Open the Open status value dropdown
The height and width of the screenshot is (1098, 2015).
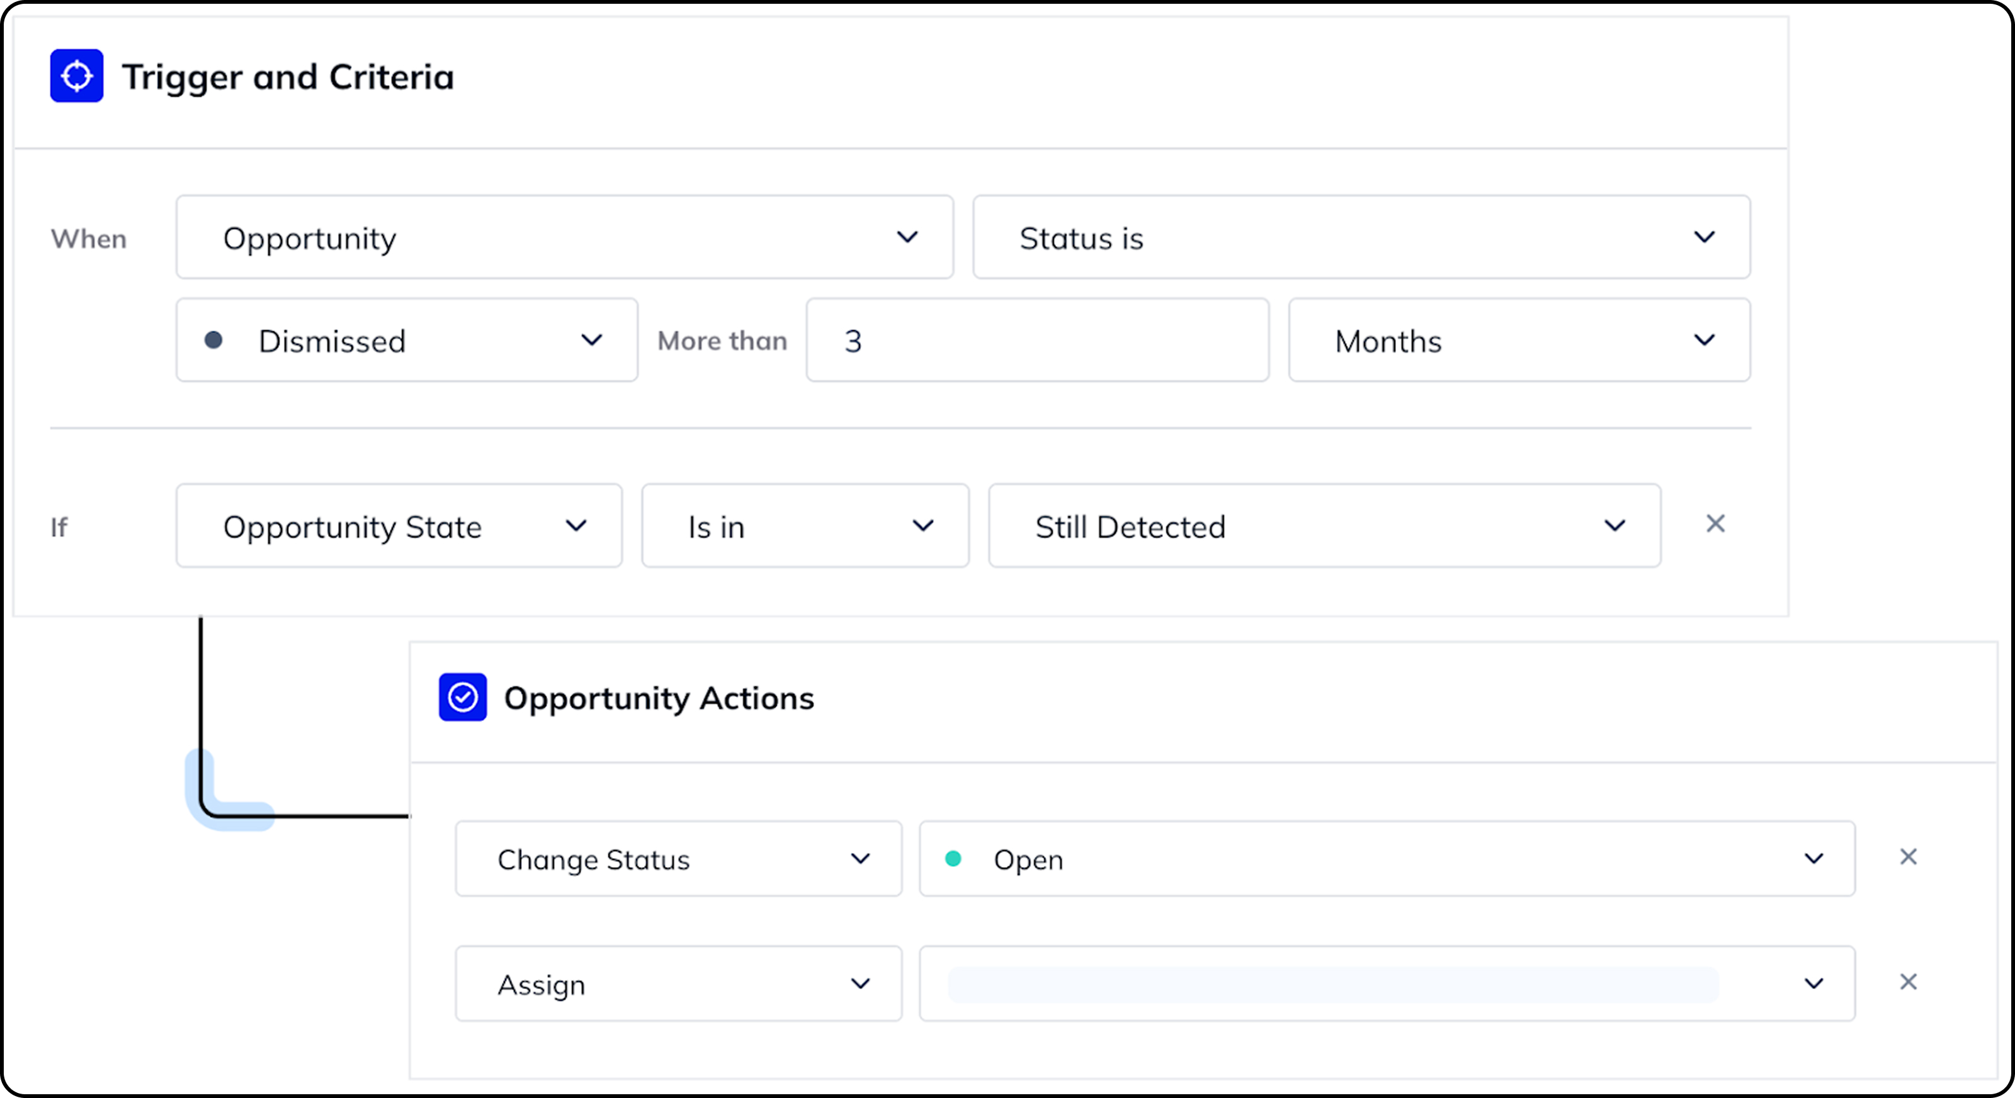coord(1386,859)
